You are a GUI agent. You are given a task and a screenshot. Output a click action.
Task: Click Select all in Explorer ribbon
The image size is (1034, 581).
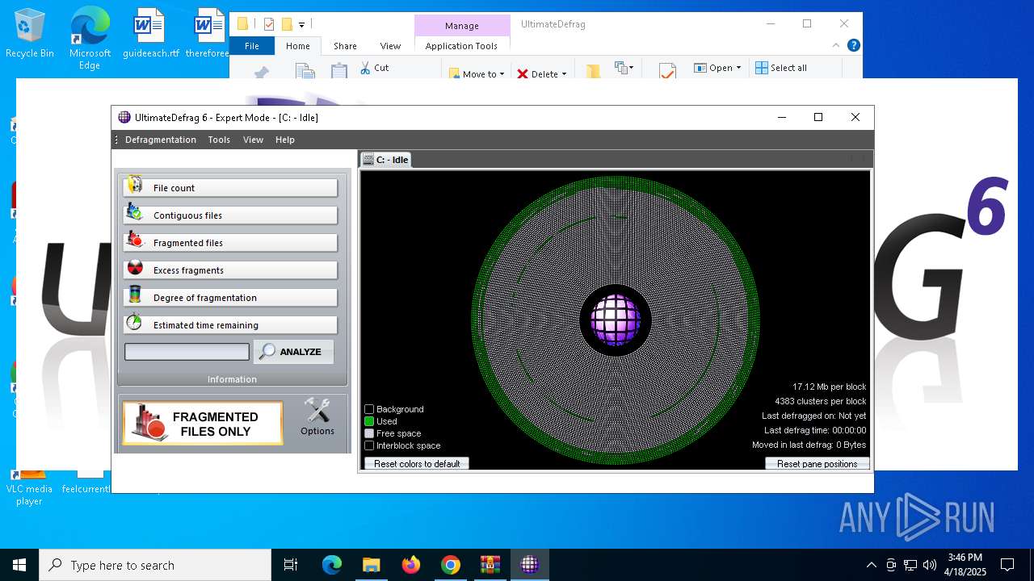tap(781, 68)
